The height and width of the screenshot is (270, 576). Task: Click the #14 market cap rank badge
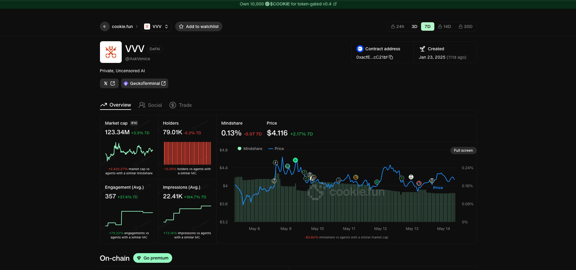134,123
